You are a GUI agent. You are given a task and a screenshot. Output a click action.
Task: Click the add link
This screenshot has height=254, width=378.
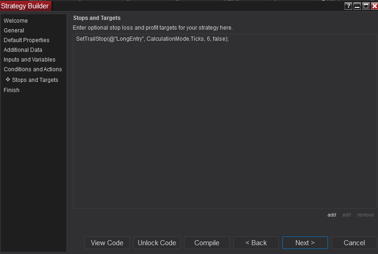pyautogui.click(x=332, y=215)
